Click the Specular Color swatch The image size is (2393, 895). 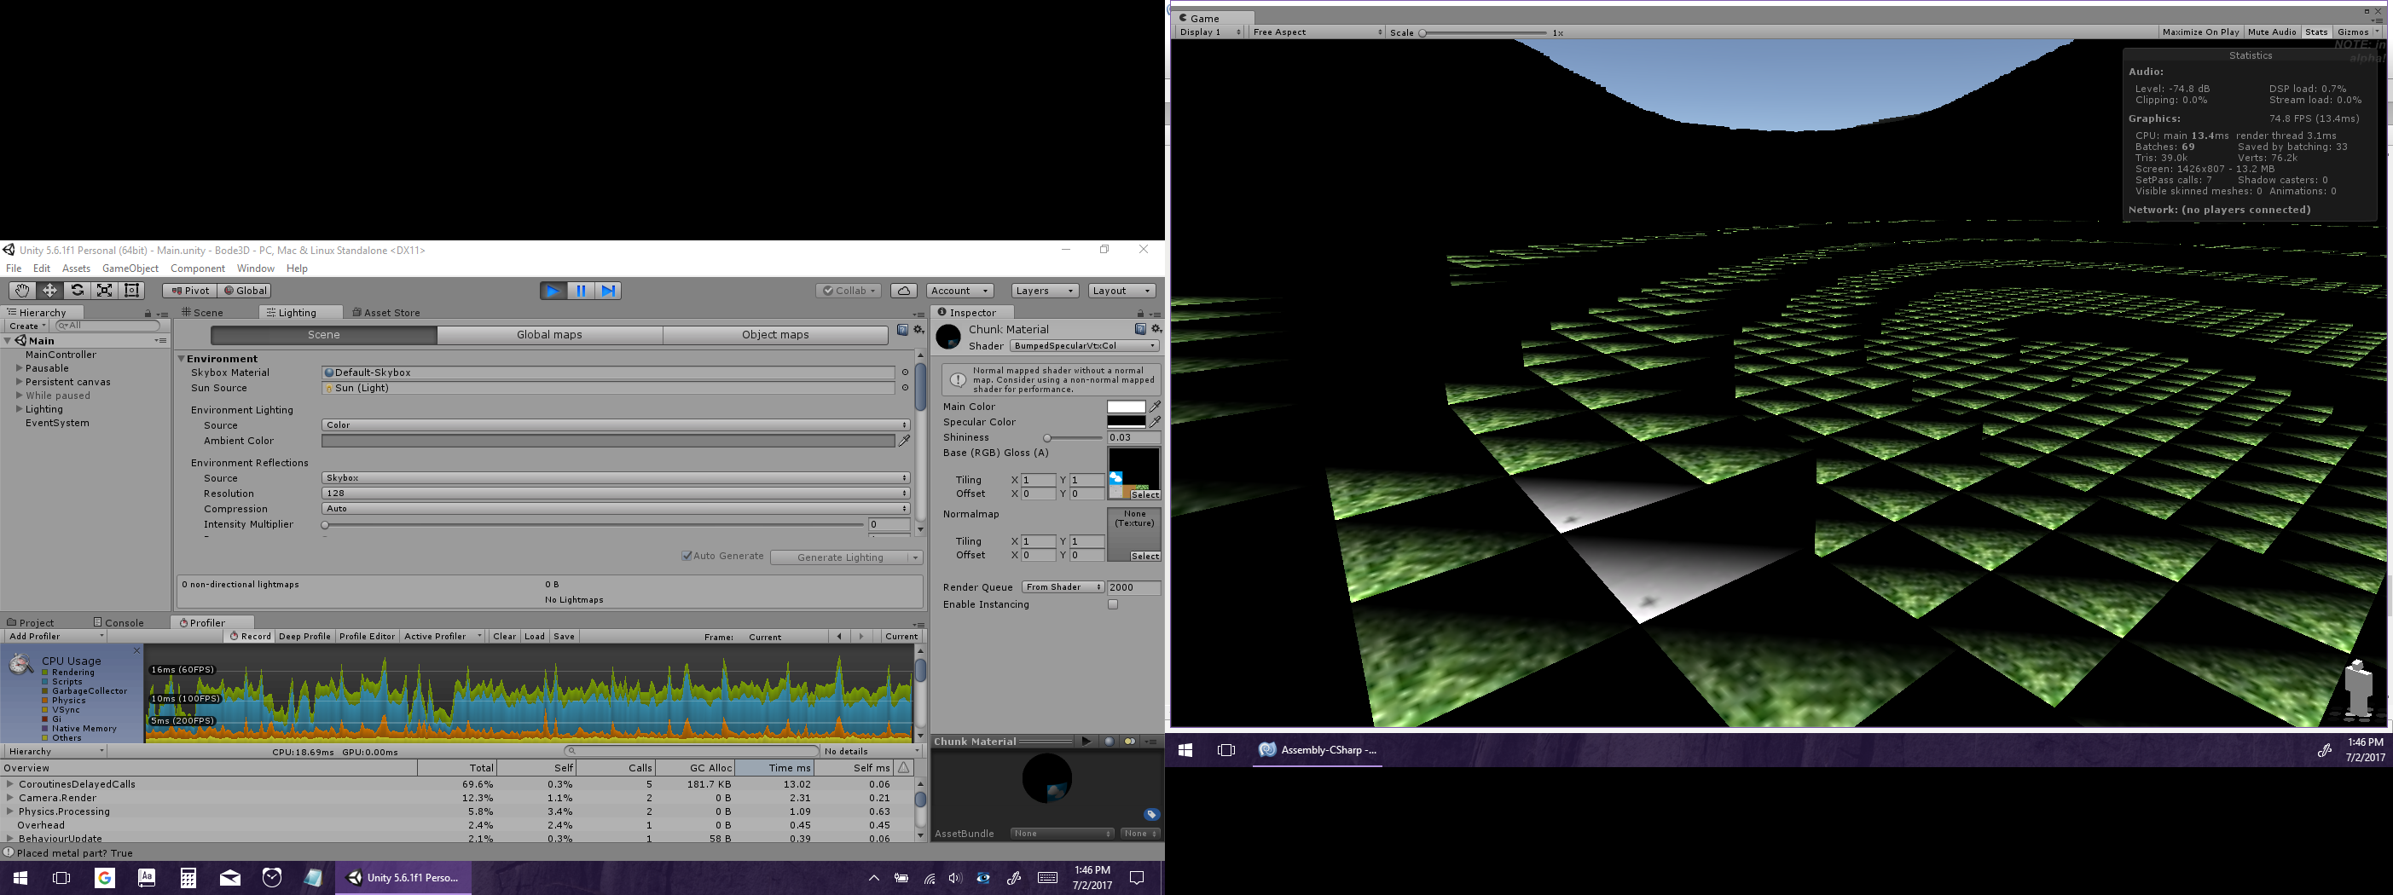pos(1125,423)
